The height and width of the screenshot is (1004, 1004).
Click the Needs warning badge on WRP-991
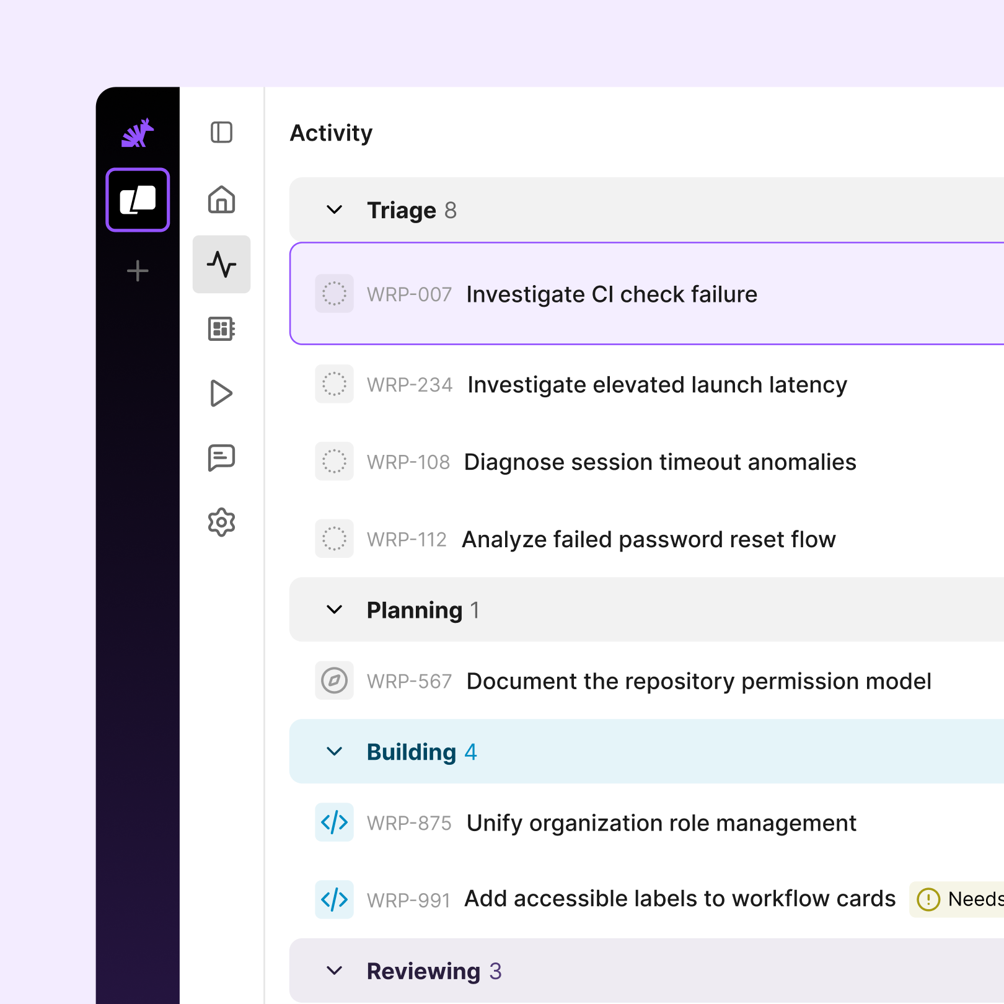pos(958,899)
